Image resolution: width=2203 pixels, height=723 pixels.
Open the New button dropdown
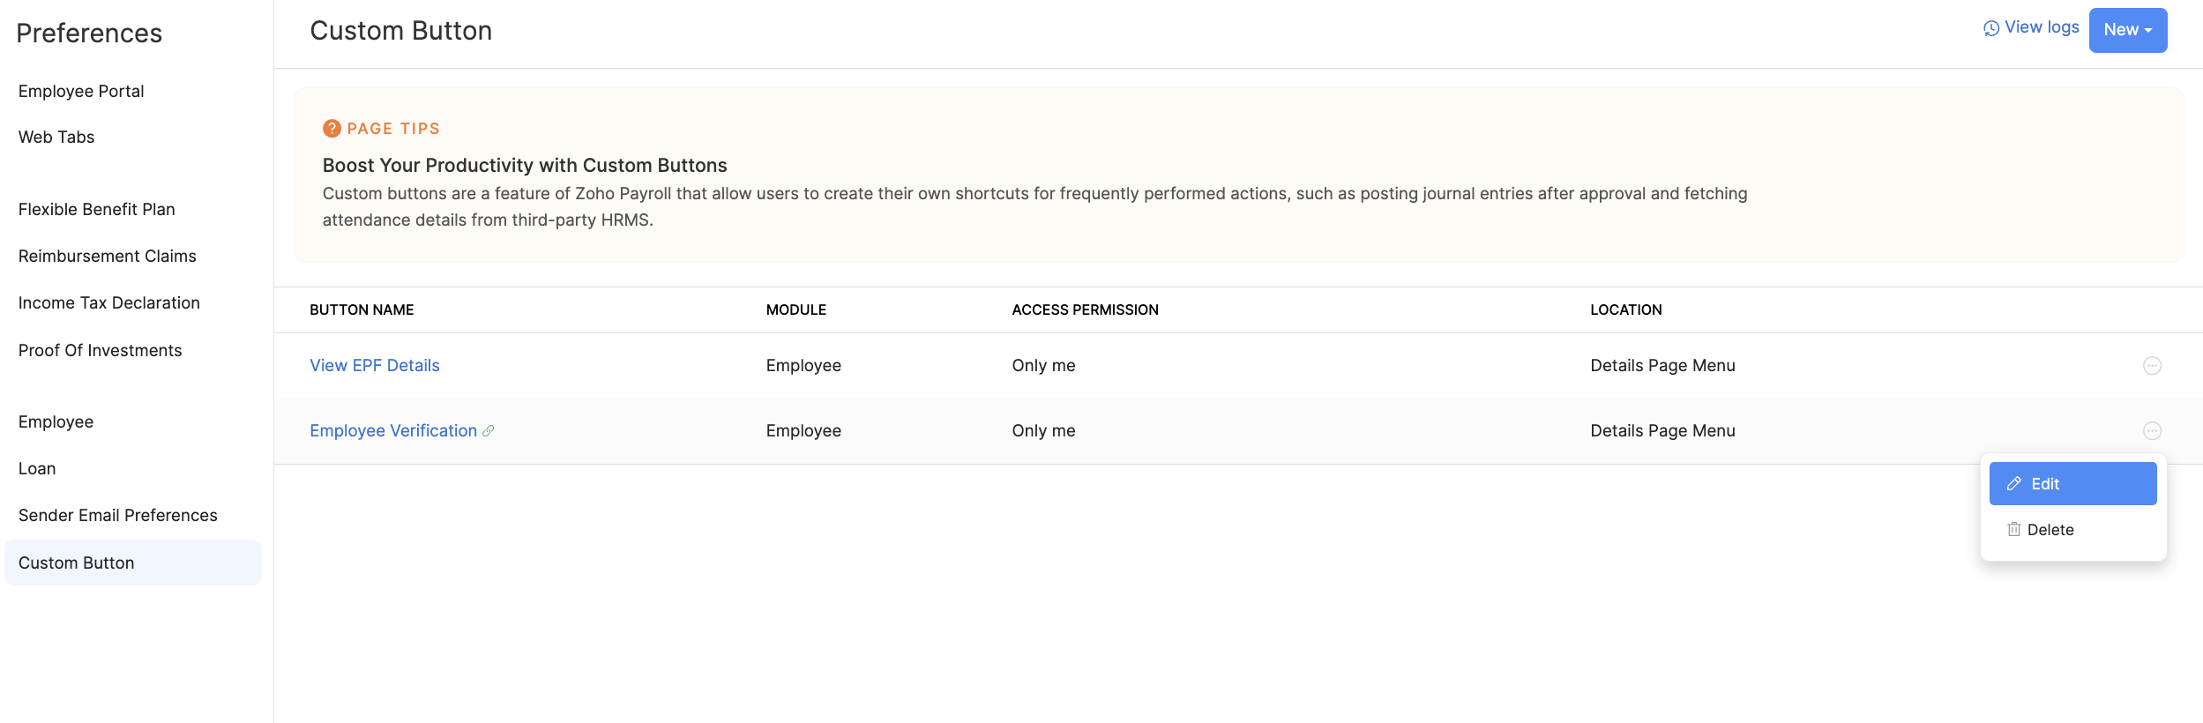pyautogui.click(x=2127, y=30)
